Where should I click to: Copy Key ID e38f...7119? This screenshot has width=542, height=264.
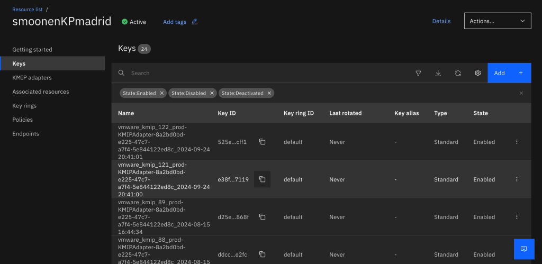(262, 179)
